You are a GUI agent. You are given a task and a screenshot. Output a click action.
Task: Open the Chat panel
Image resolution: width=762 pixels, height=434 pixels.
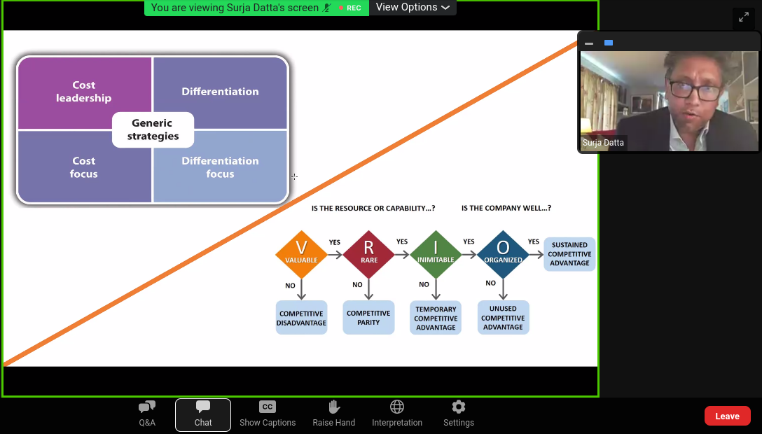(x=203, y=414)
